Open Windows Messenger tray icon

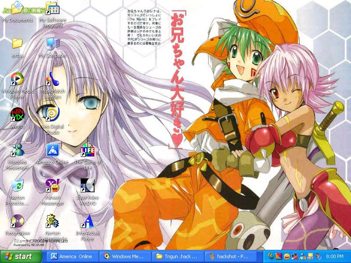303,256
